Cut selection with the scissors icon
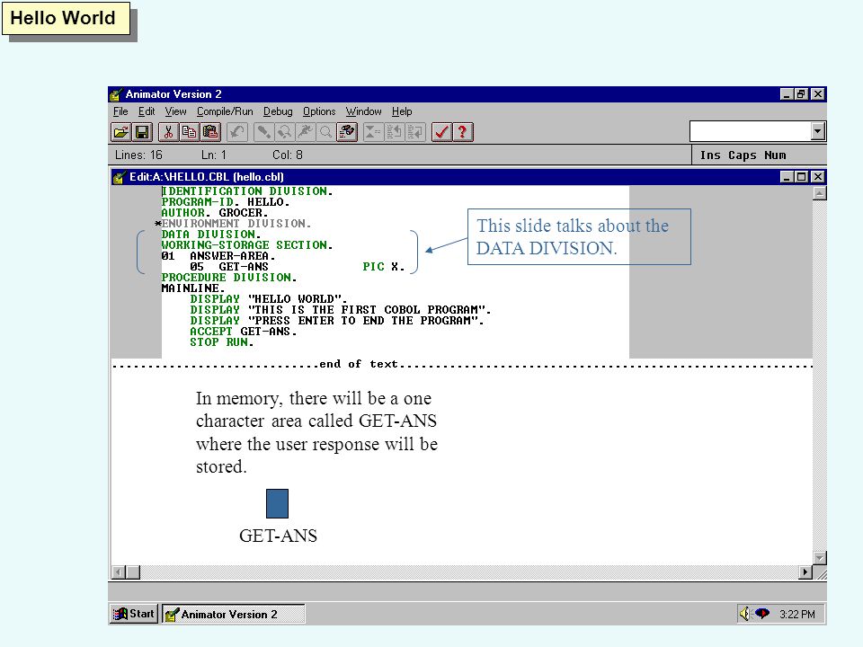 click(168, 132)
